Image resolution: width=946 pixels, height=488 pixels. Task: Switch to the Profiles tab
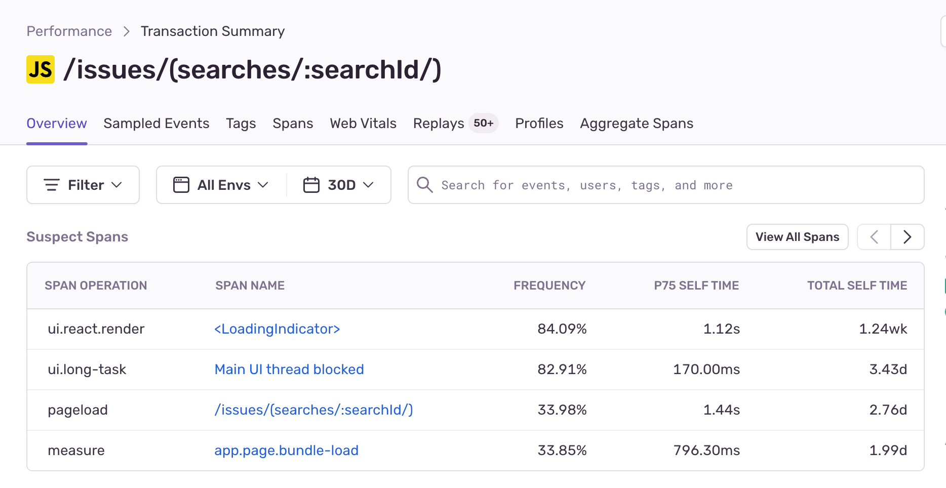coord(539,124)
